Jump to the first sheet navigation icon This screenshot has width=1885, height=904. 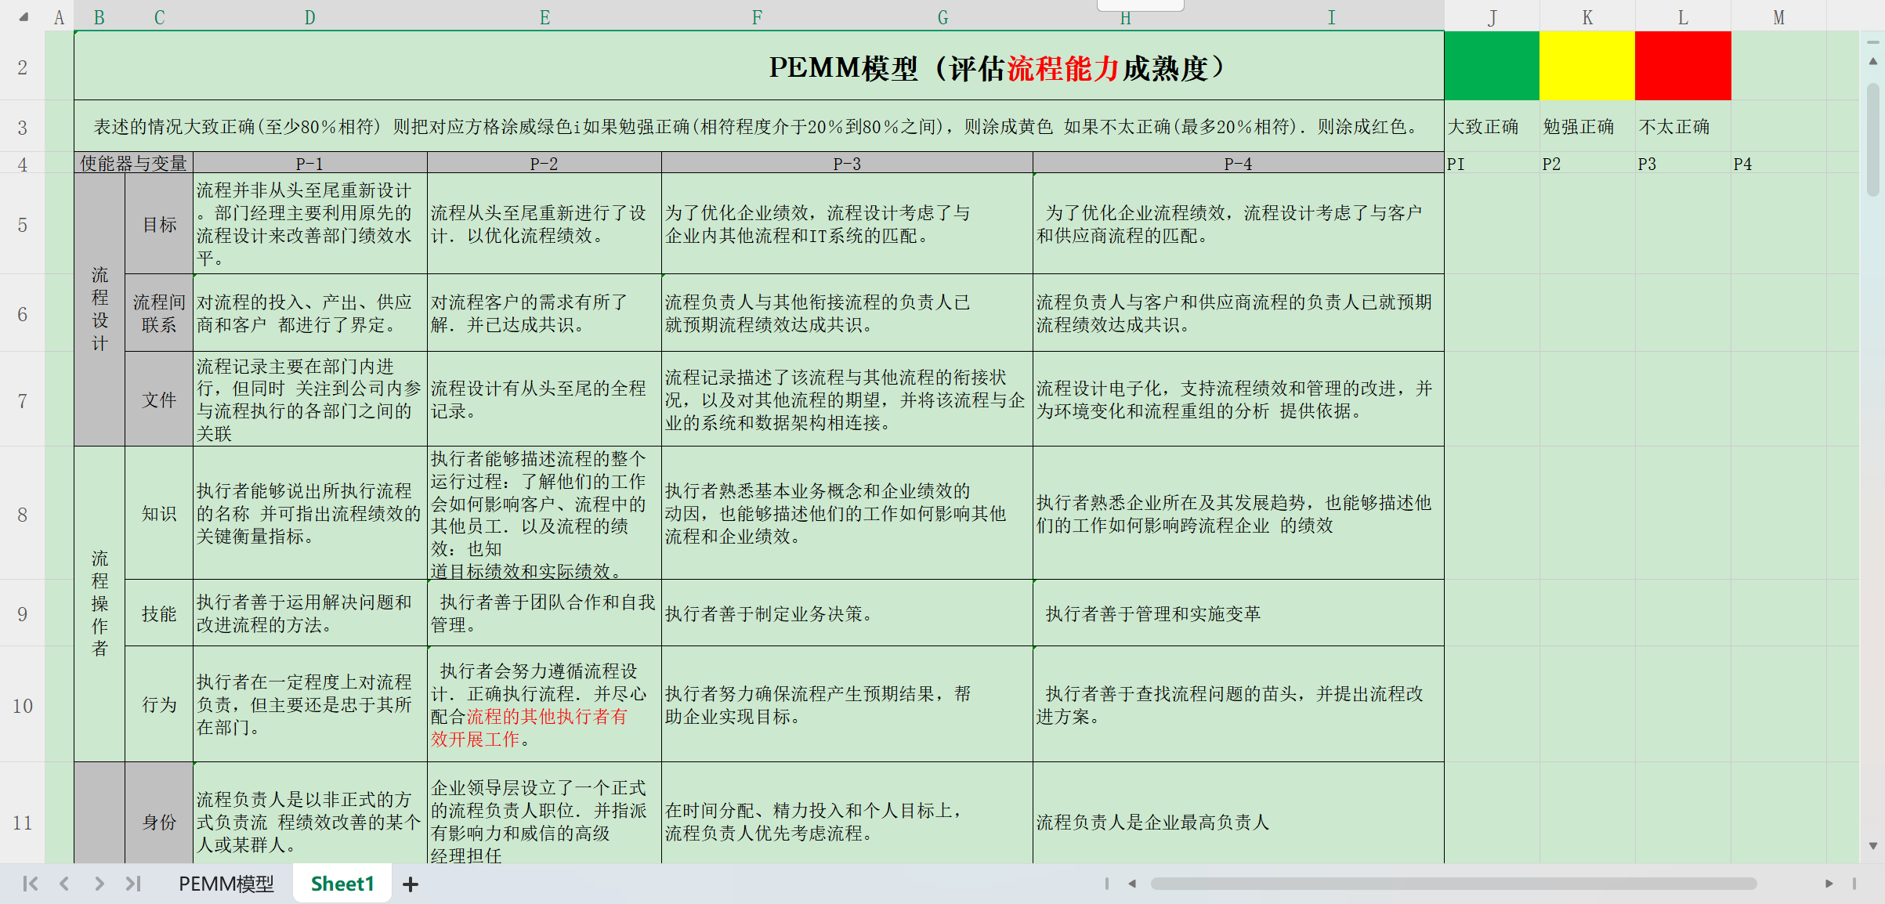click(29, 883)
